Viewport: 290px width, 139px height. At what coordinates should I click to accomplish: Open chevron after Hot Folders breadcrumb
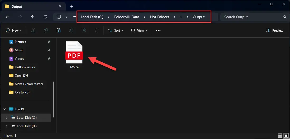tap(175, 17)
